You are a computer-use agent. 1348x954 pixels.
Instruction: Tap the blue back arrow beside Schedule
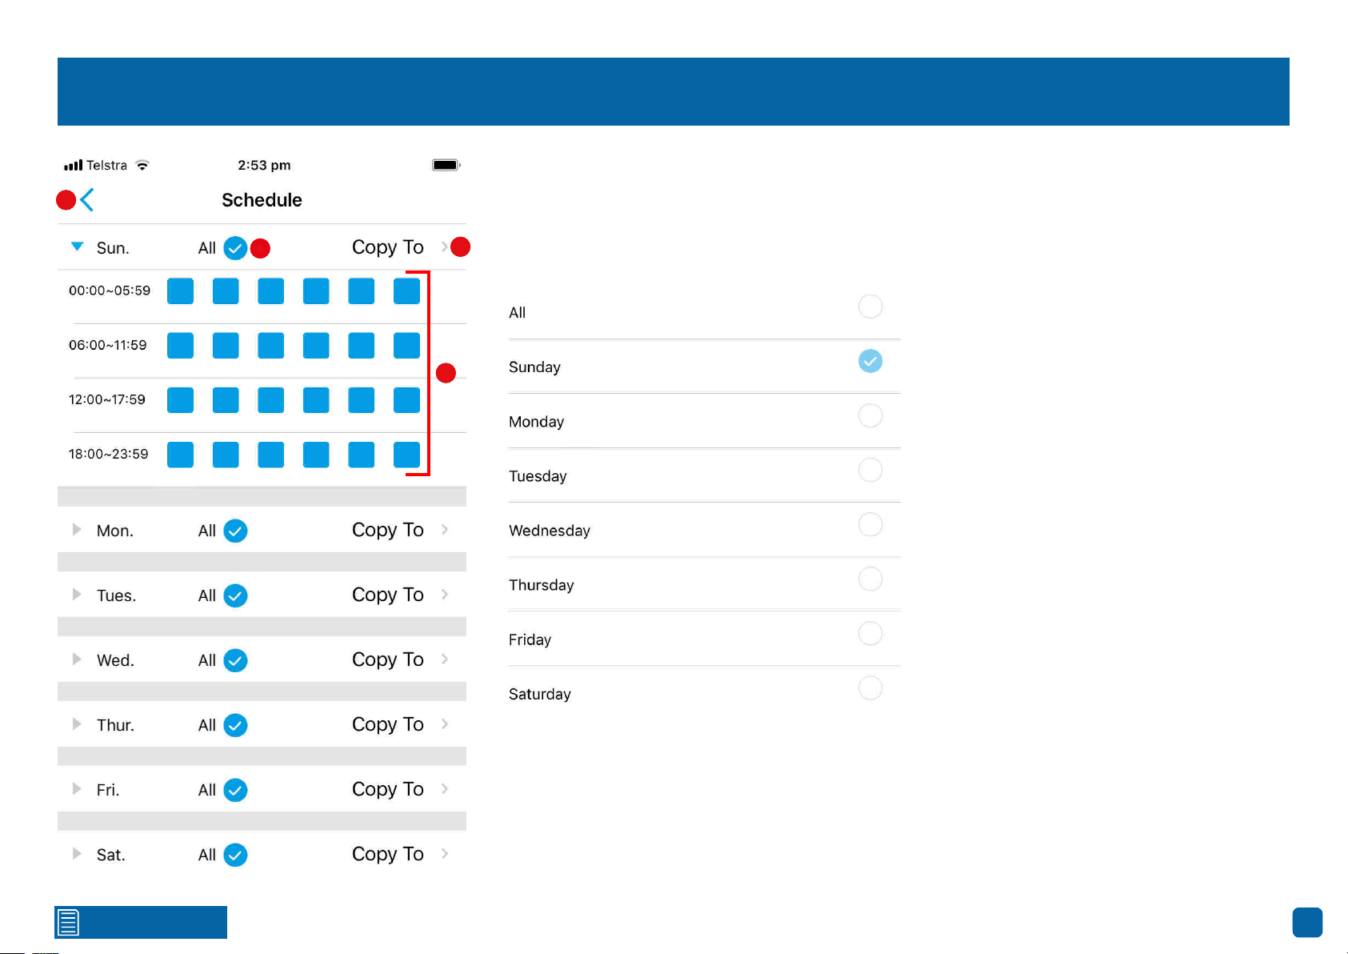tap(87, 200)
